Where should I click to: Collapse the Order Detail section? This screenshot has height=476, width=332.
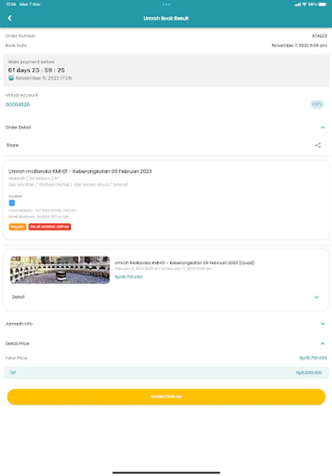[323, 127]
